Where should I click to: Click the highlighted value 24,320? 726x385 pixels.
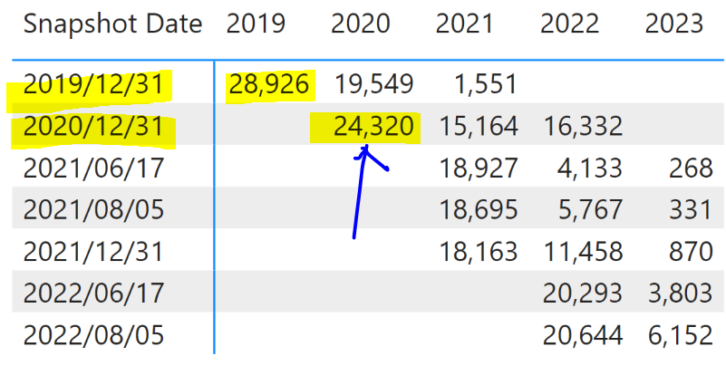[x=373, y=126]
